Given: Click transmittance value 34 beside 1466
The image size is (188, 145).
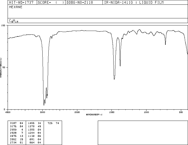Looking at the screenshot, I should (x=39, y=123).
